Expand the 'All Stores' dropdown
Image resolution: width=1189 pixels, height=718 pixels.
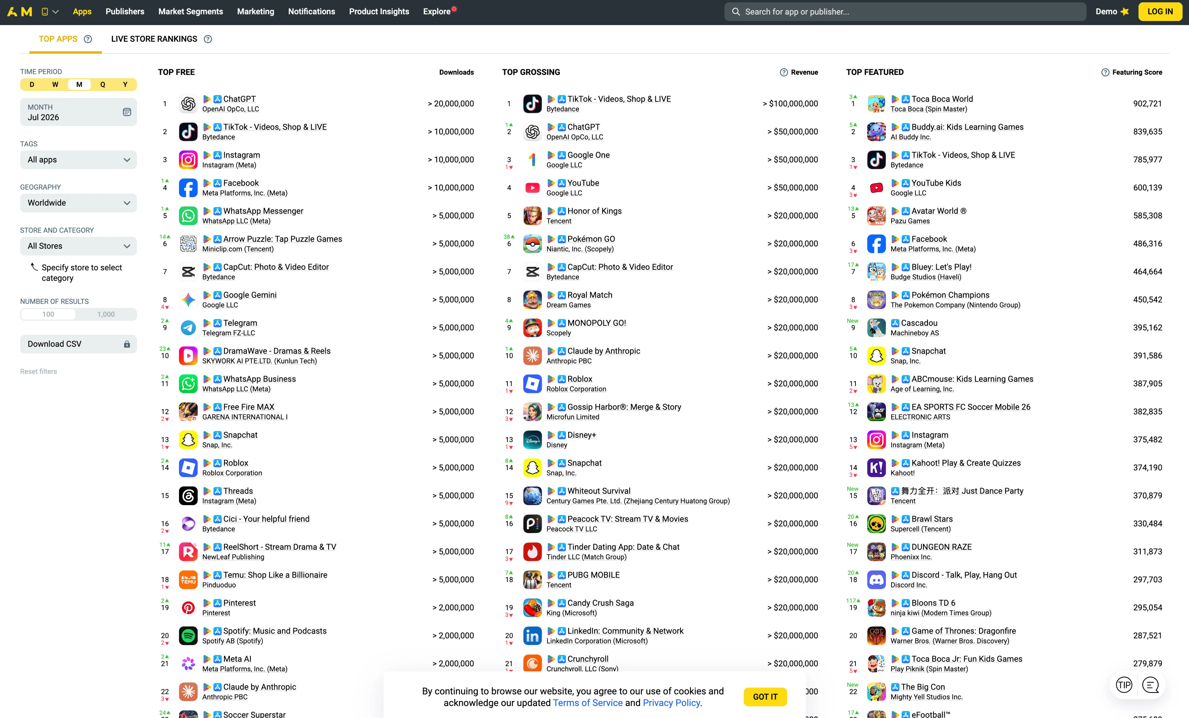point(78,246)
